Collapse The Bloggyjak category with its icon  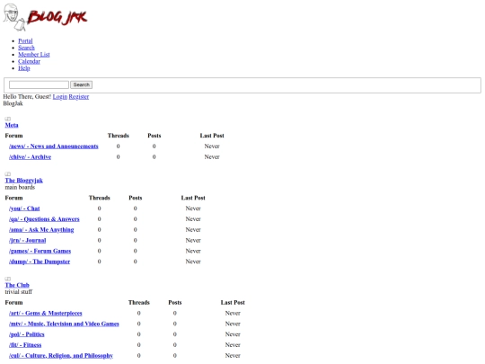point(8,174)
